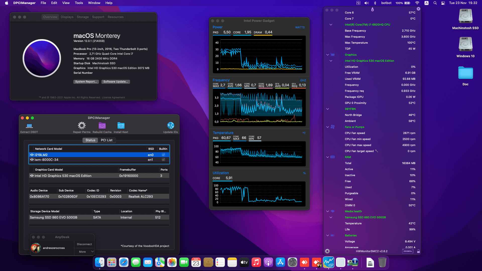The image size is (482, 271).
Task: Click the CPU Fan target speed wrench icon
Action: pos(377,151)
